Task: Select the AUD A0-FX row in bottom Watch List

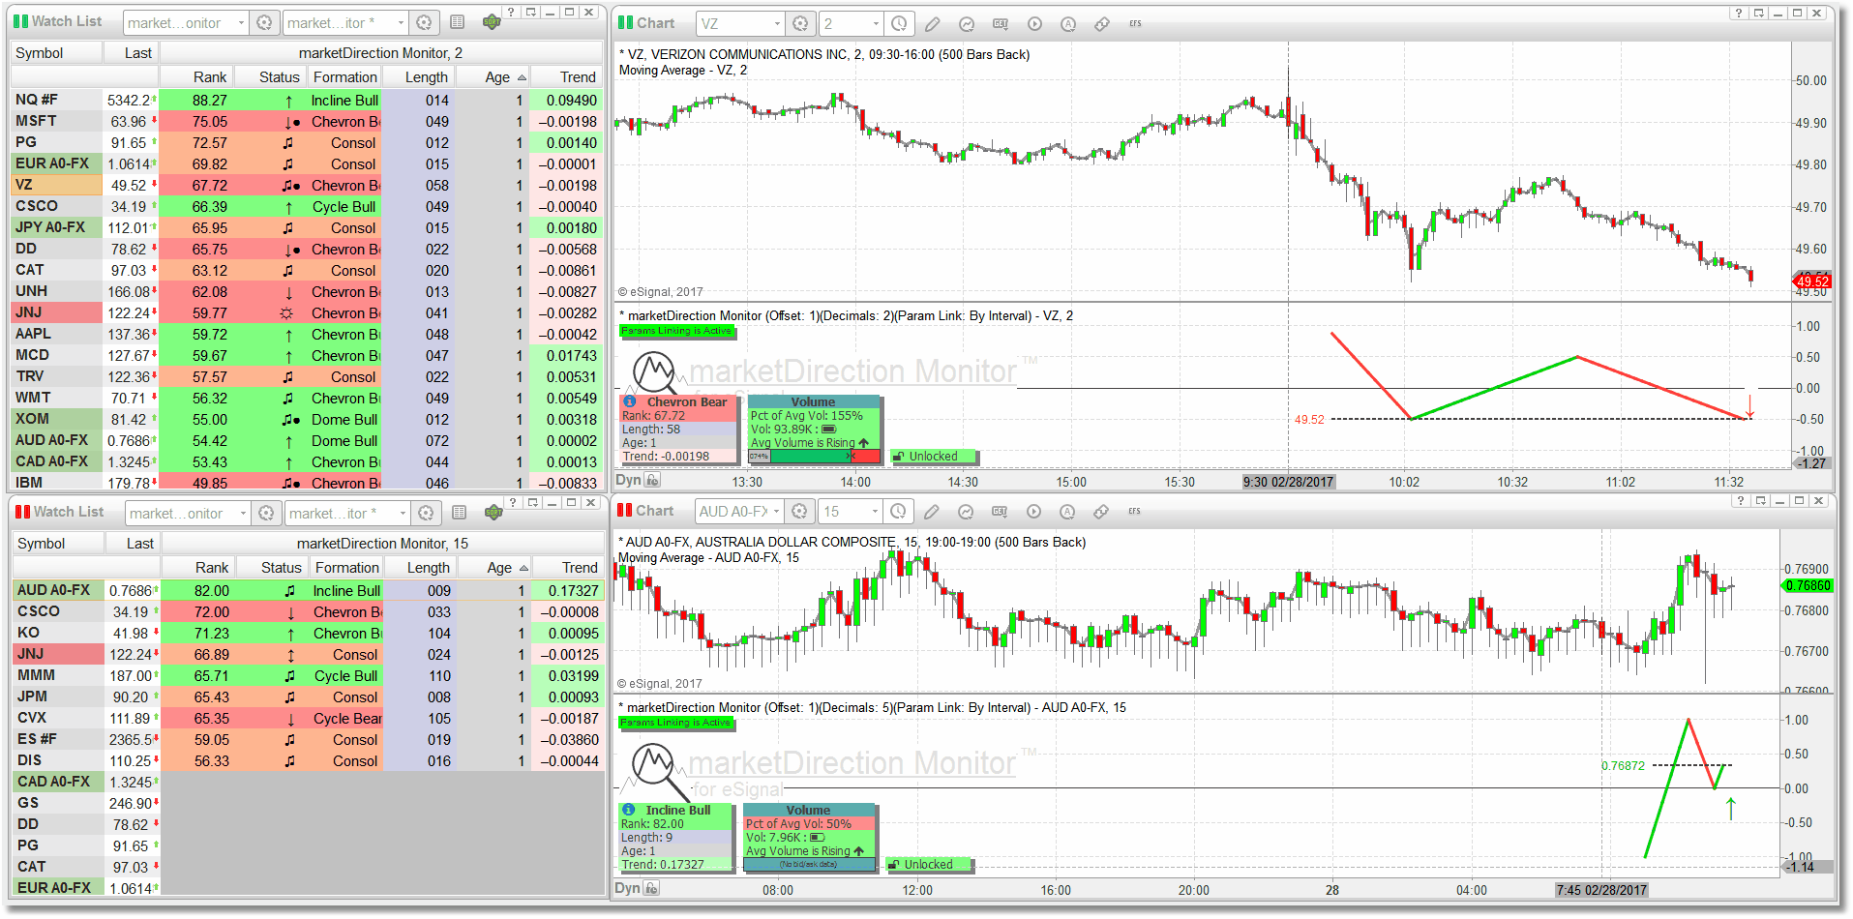Action: coord(309,590)
